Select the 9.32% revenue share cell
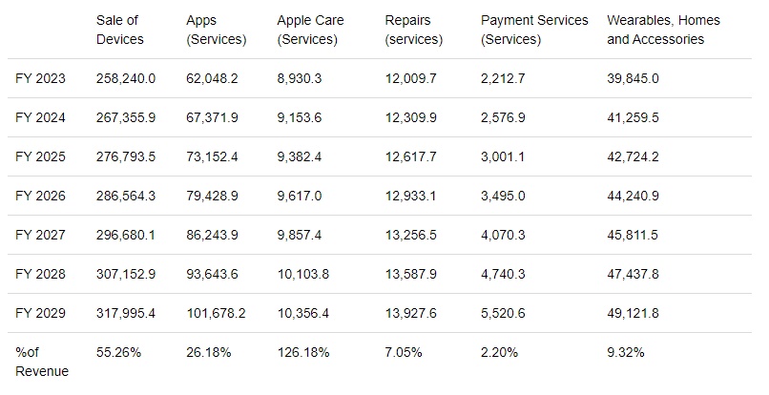The image size is (769, 395). [625, 352]
